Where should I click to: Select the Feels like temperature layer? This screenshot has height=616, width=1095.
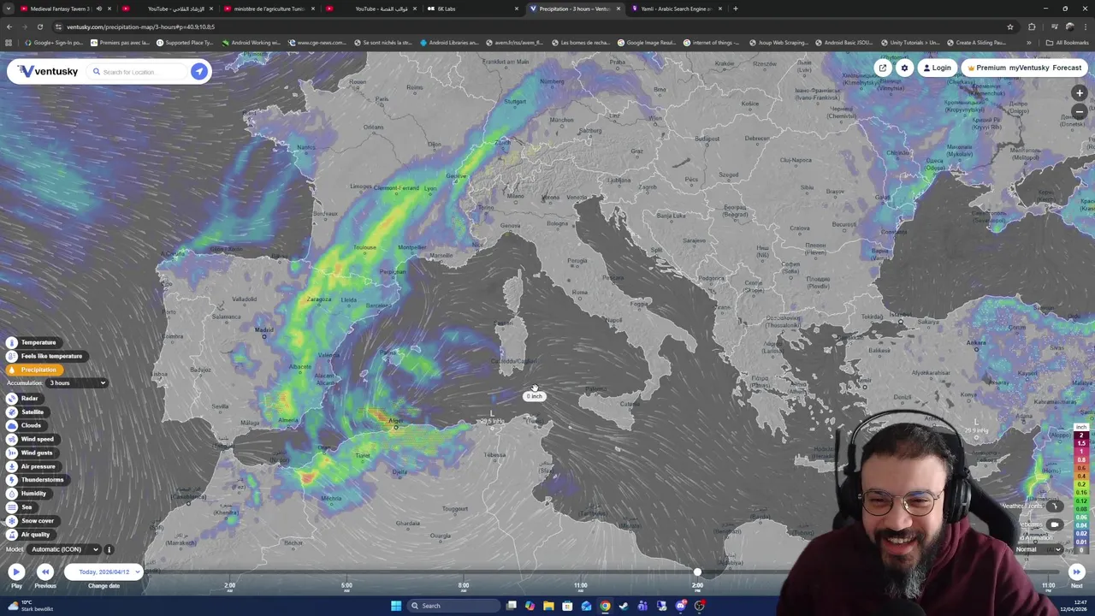46,356
